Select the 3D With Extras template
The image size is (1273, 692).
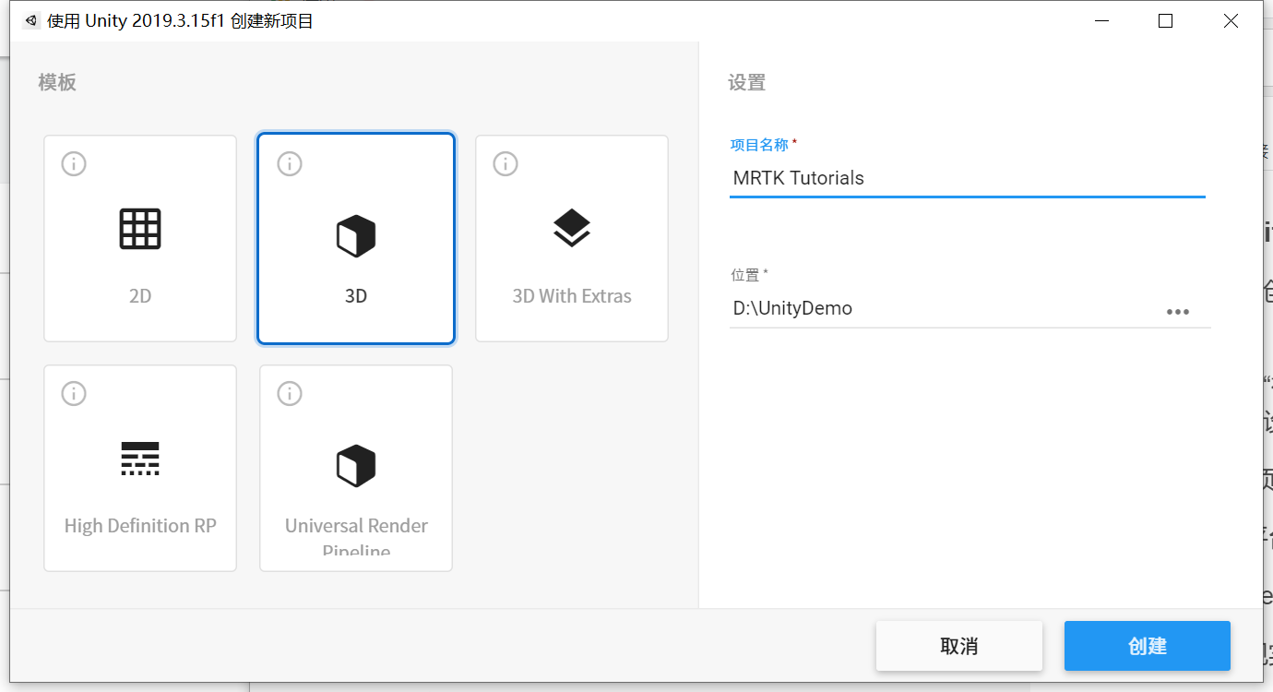[x=571, y=277]
